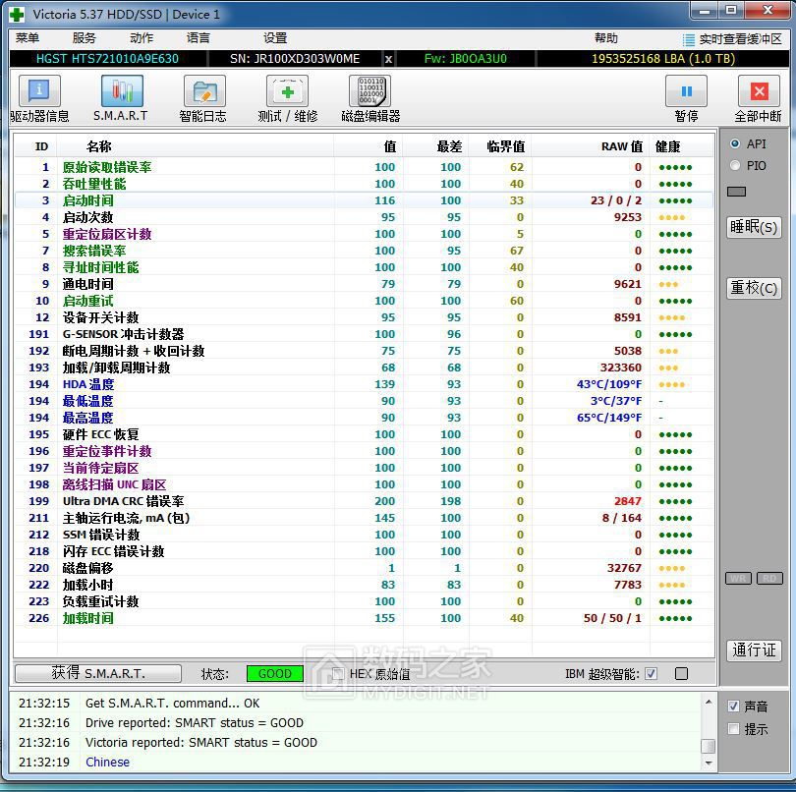Select the PIO radio button
The height and width of the screenshot is (792, 796).
point(734,165)
